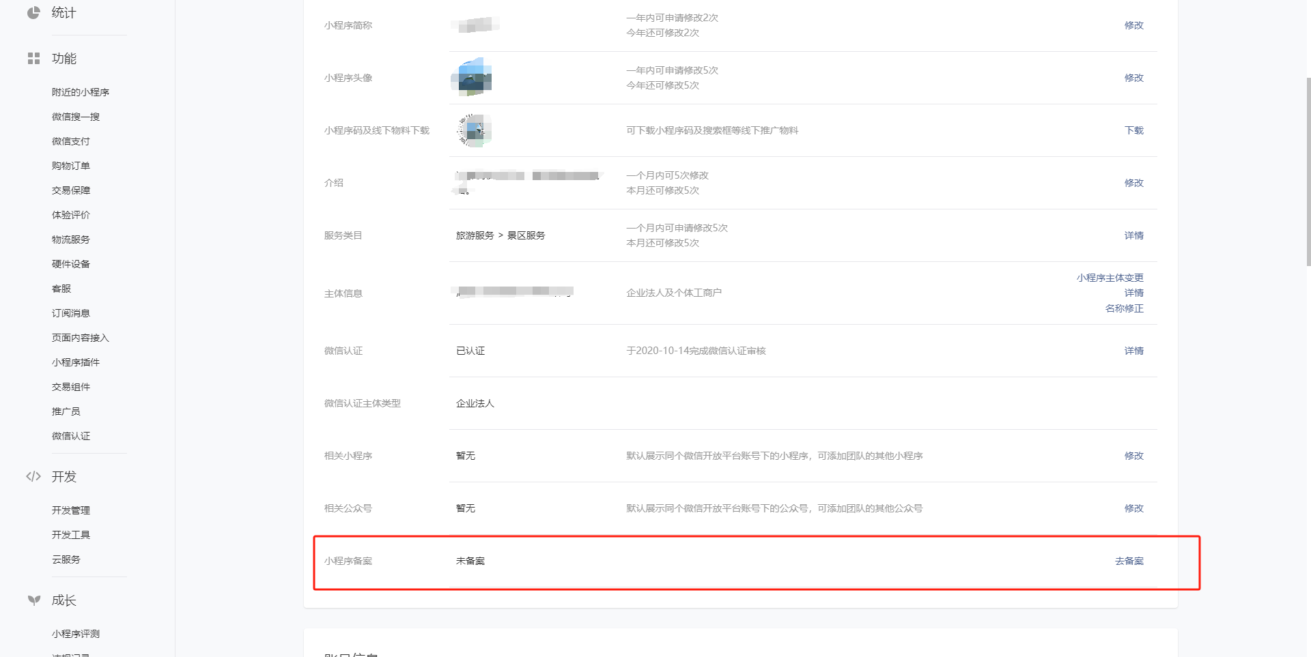Go to 小程序插件 sidebar item

75,362
